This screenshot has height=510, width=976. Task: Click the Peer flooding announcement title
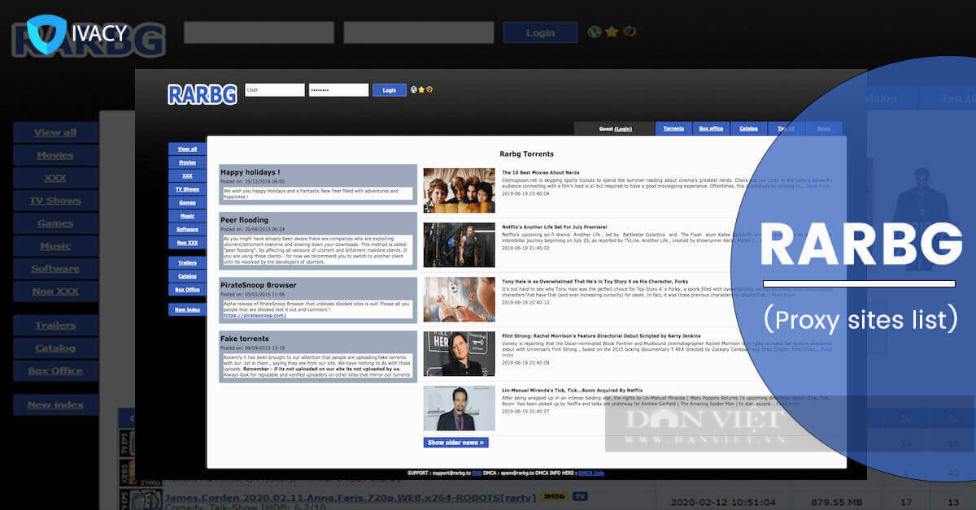[x=244, y=219]
